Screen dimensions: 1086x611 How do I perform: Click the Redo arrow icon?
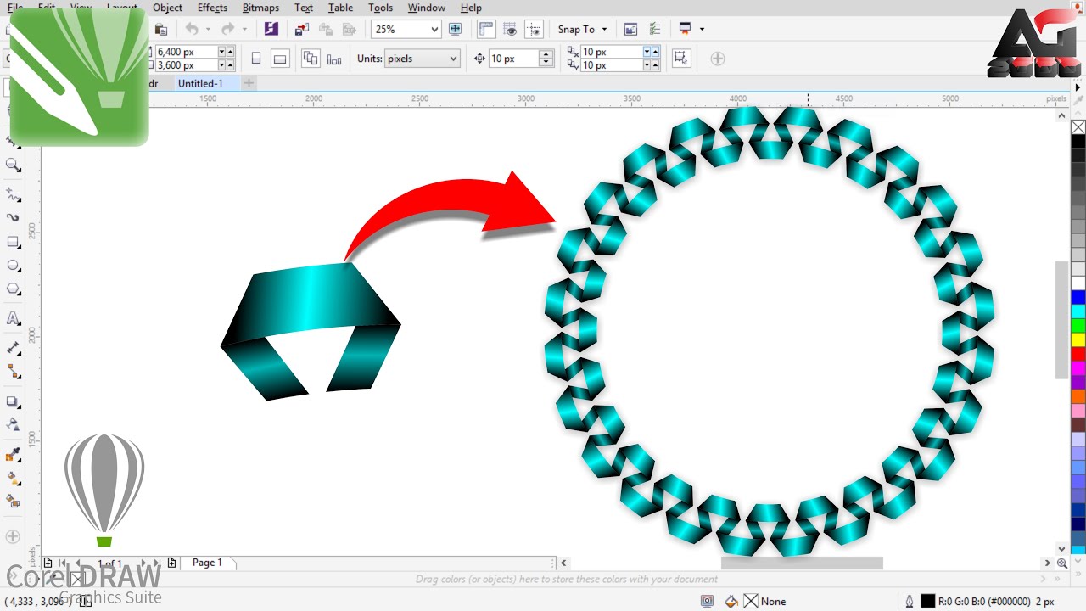tap(227, 29)
